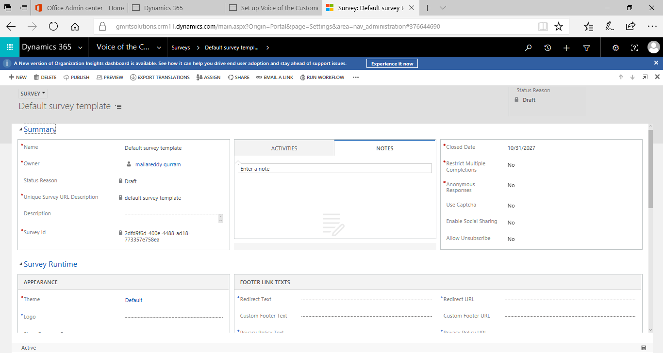Click the NEW command button
Screen dimensions: 663x353
[x=18, y=77]
